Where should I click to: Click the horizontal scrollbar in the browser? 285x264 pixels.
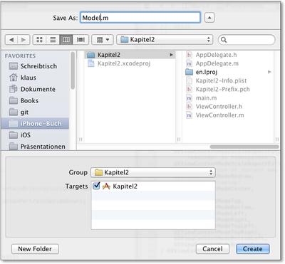tap(244, 147)
